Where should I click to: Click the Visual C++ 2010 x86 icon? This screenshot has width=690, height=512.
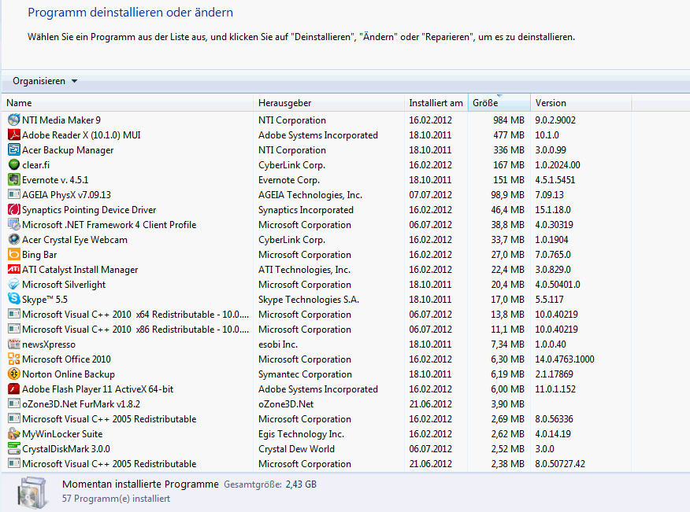[14, 330]
